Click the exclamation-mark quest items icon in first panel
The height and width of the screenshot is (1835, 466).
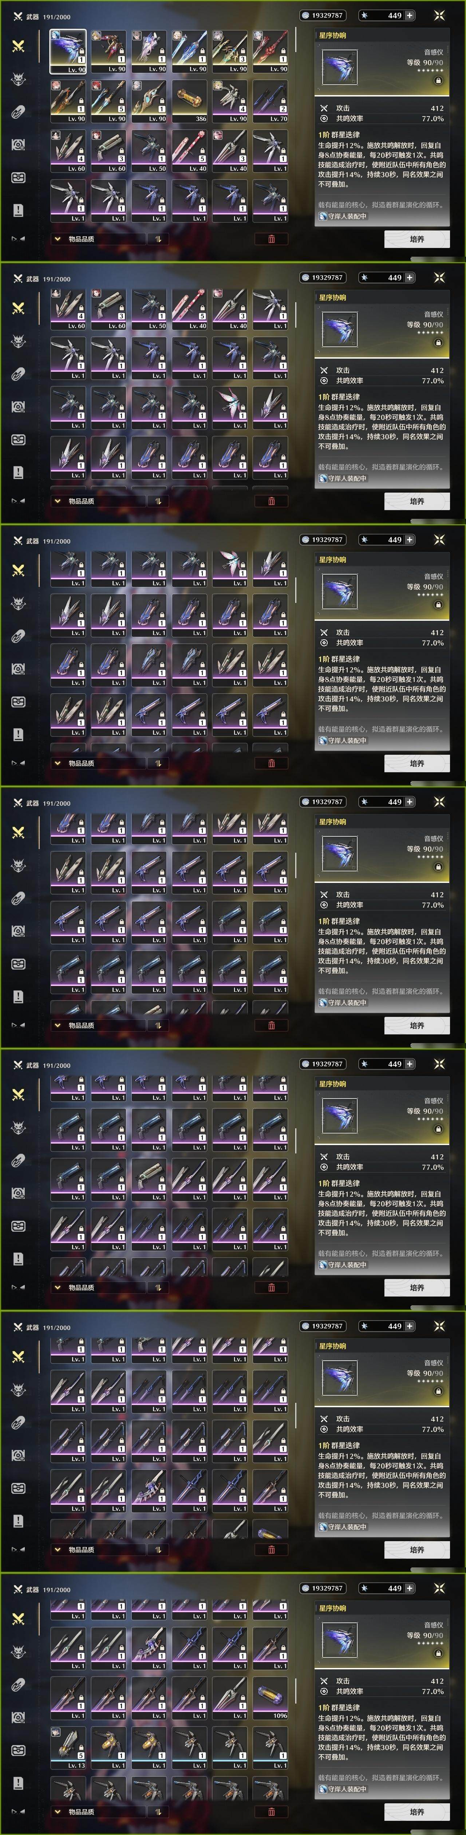pyautogui.click(x=19, y=210)
